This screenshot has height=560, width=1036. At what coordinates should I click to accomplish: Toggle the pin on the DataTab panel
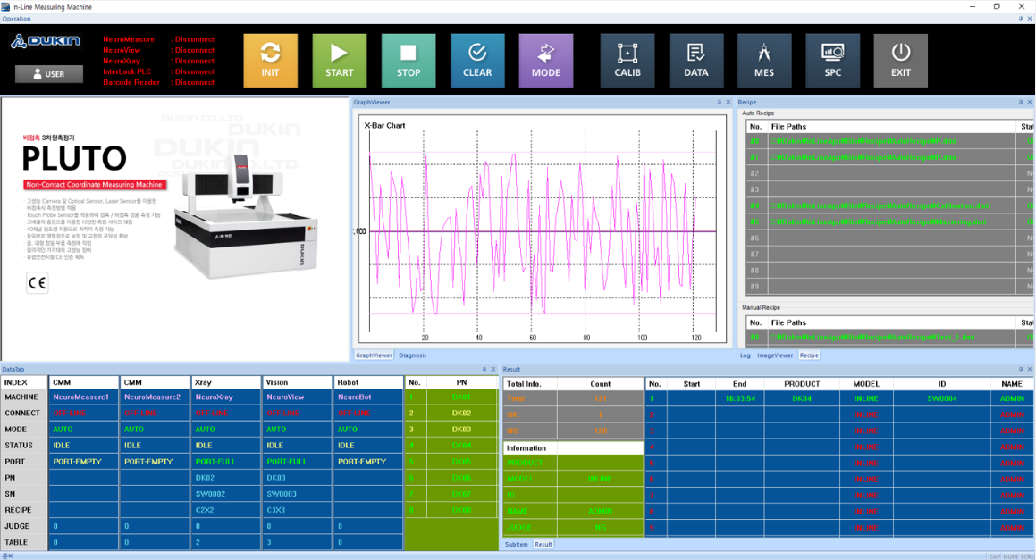pyautogui.click(x=484, y=369)
